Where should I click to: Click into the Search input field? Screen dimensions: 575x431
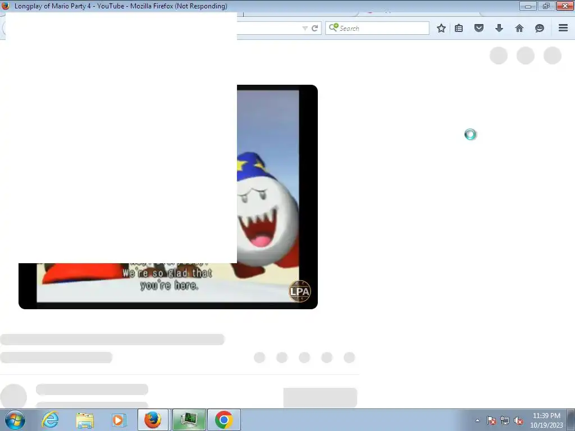pos(377,28)
